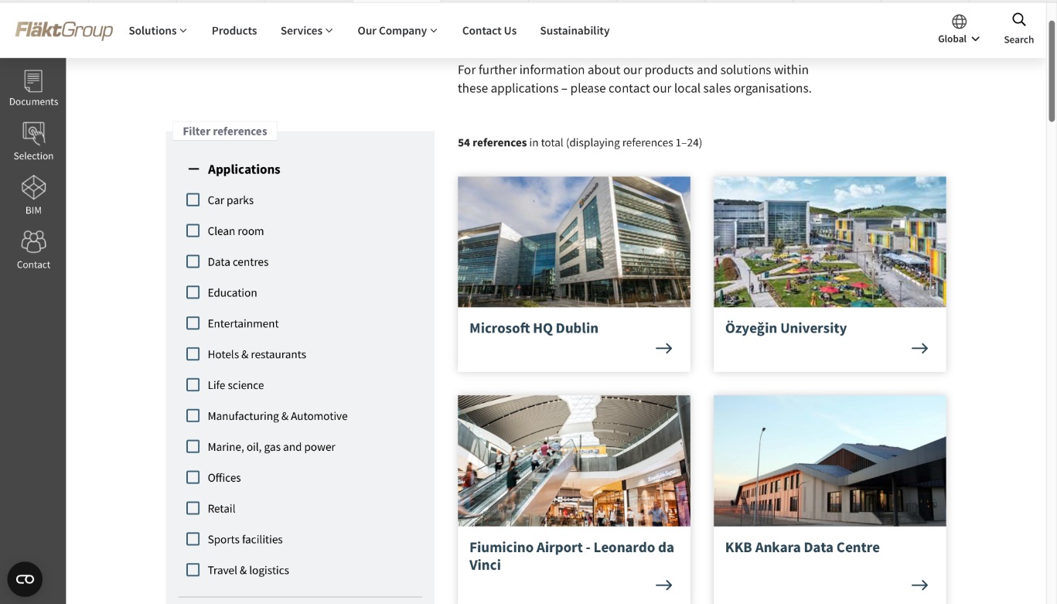Open the Products menu item
1057x604 pixels.
234,31
